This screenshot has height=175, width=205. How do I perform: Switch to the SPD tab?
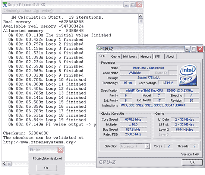(157, 57)
